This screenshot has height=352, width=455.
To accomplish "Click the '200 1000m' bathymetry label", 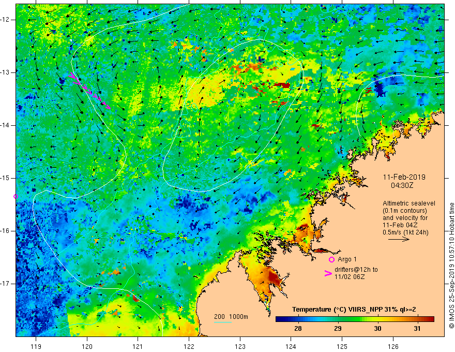I will (x=231, y=317).
